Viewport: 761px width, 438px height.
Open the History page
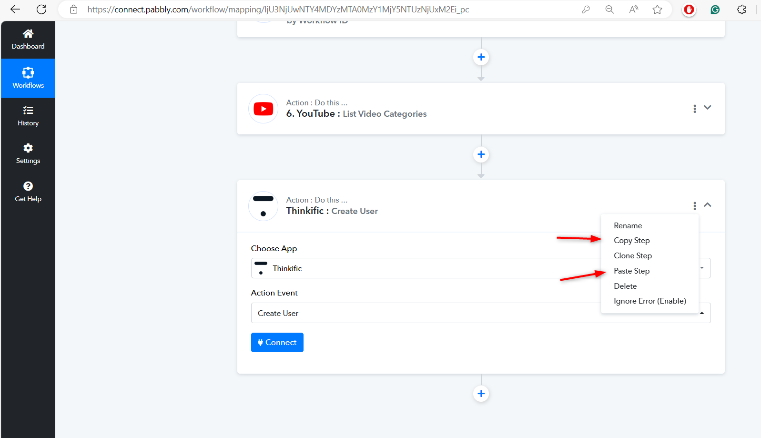tap(28, 116)
